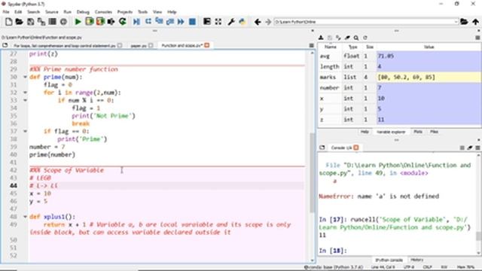Open the Projects menu
This screenshot has width=482, height=271.
pyautogui.click(x=125, y=12)
